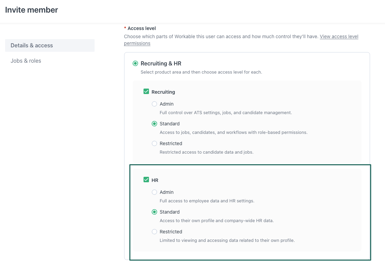Uncheck the Recruiting product area checkbox
The width and height of the screenshot is (385, 263).
coord(146,92)
